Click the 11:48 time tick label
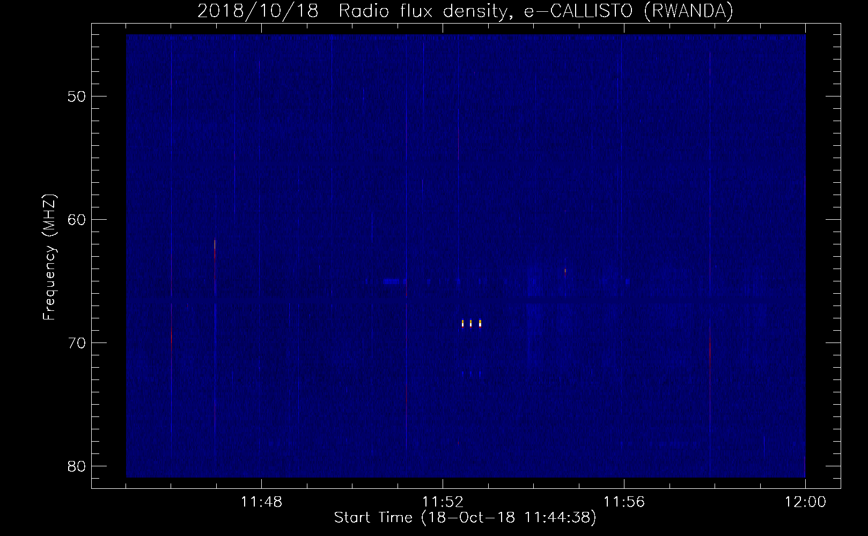The width and height of the screenshot is (868, 536). [261, 502]
